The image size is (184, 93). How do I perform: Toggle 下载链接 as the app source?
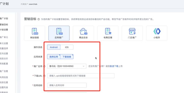pos(67,57)
